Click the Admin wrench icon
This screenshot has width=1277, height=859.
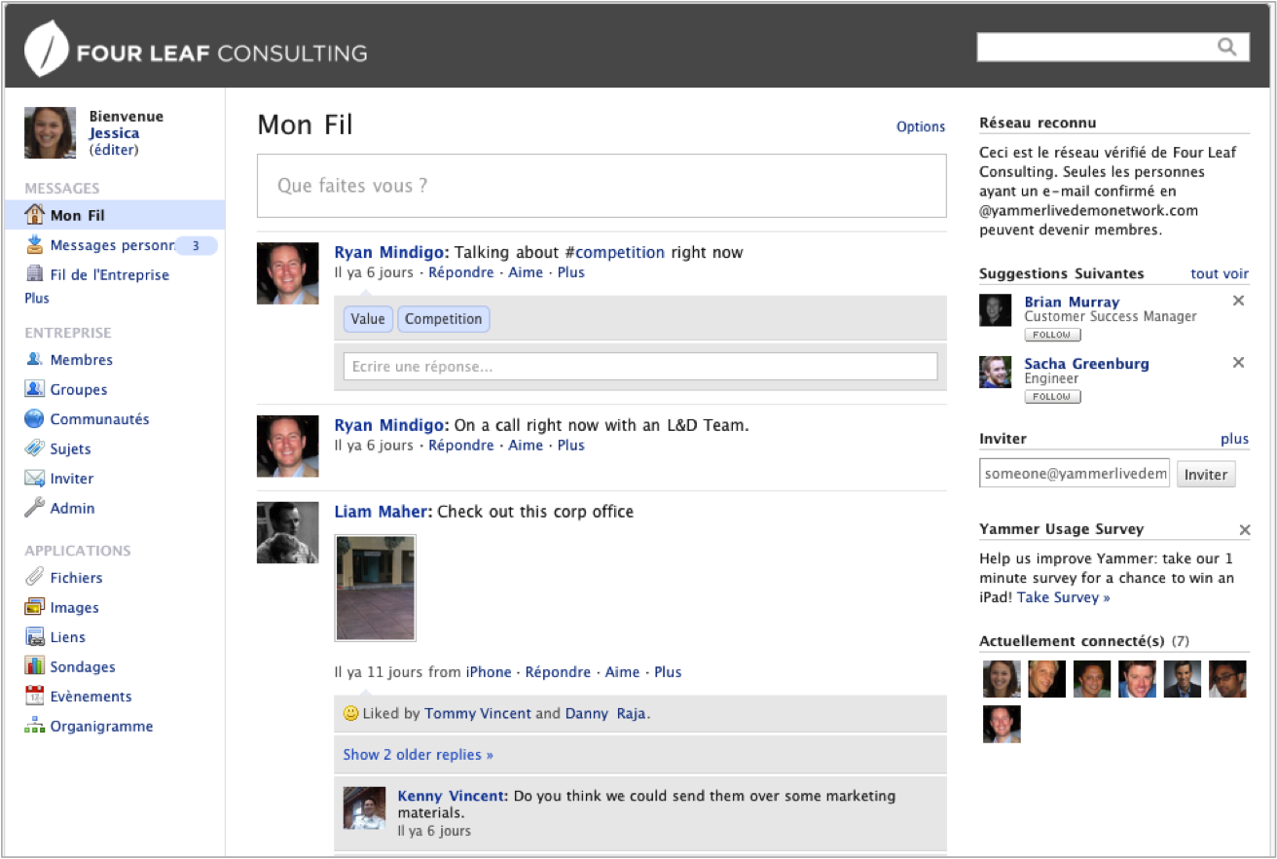pyautogui.click(x=35, y=507)
